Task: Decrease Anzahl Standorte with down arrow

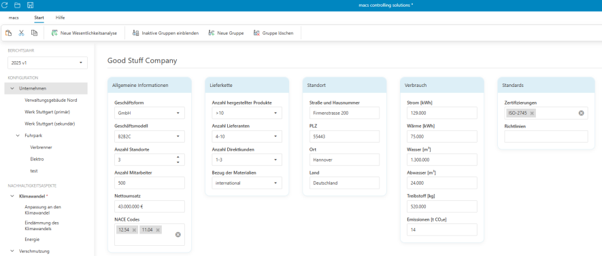Action: [178, 162]
